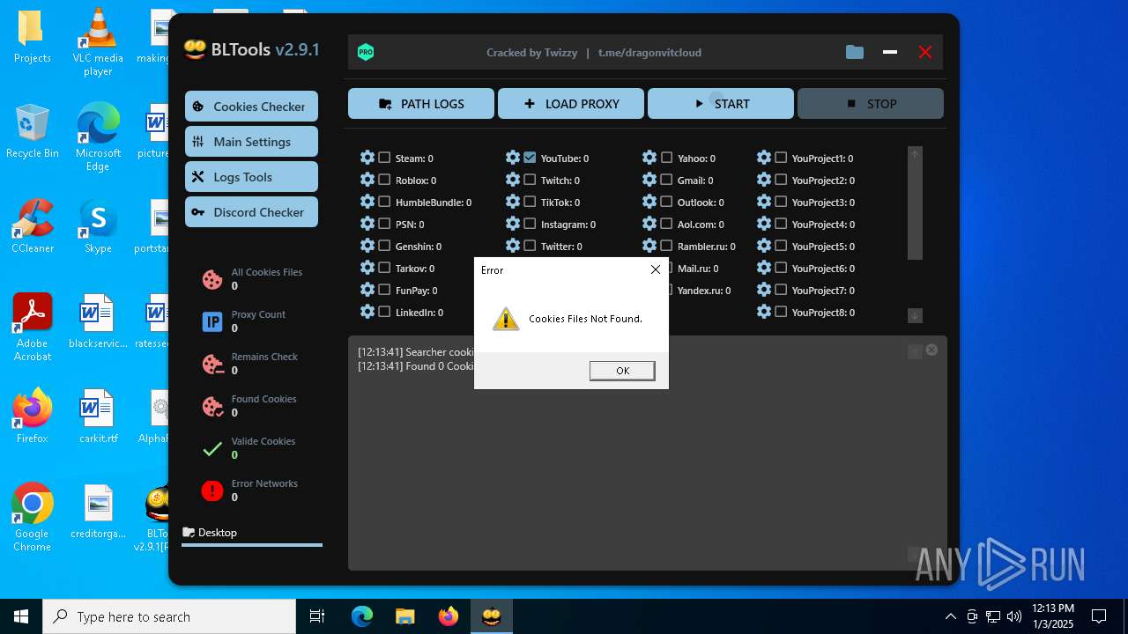This screenshot has width=1128, height=634.
Task: Enable the Roblox checkbox
Action: click(x=384, y=180)
